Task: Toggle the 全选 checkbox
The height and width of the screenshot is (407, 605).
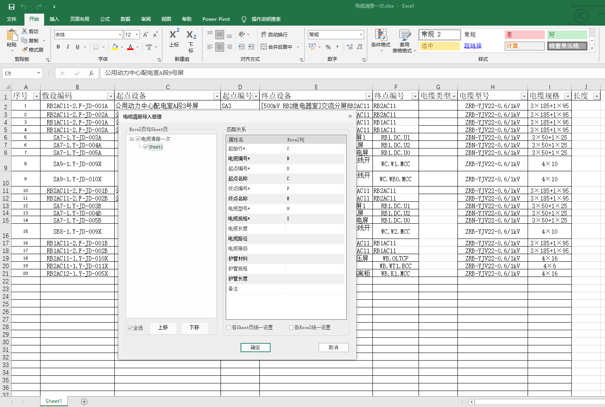Action: [x=130, y=328]
